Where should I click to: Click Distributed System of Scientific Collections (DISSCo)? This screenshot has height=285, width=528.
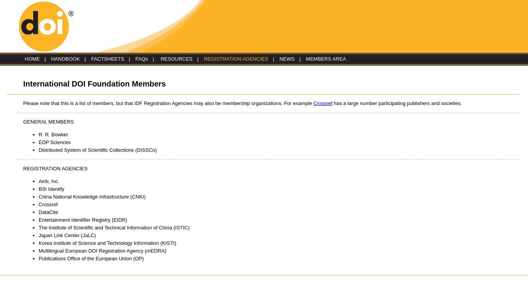tap(98, 150)
